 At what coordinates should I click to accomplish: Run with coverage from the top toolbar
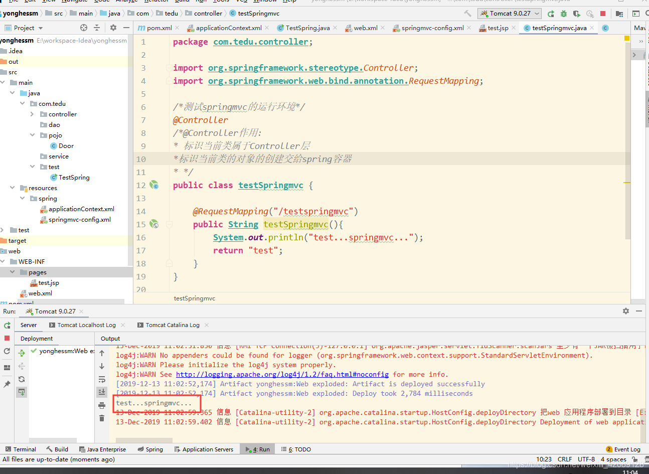coord(577,14)
